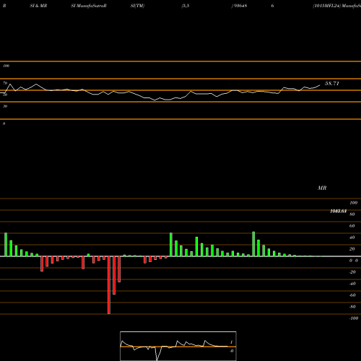Click the 'SI & MR' header text
This screenshot has width=361, height=361.
click(38, 6)
